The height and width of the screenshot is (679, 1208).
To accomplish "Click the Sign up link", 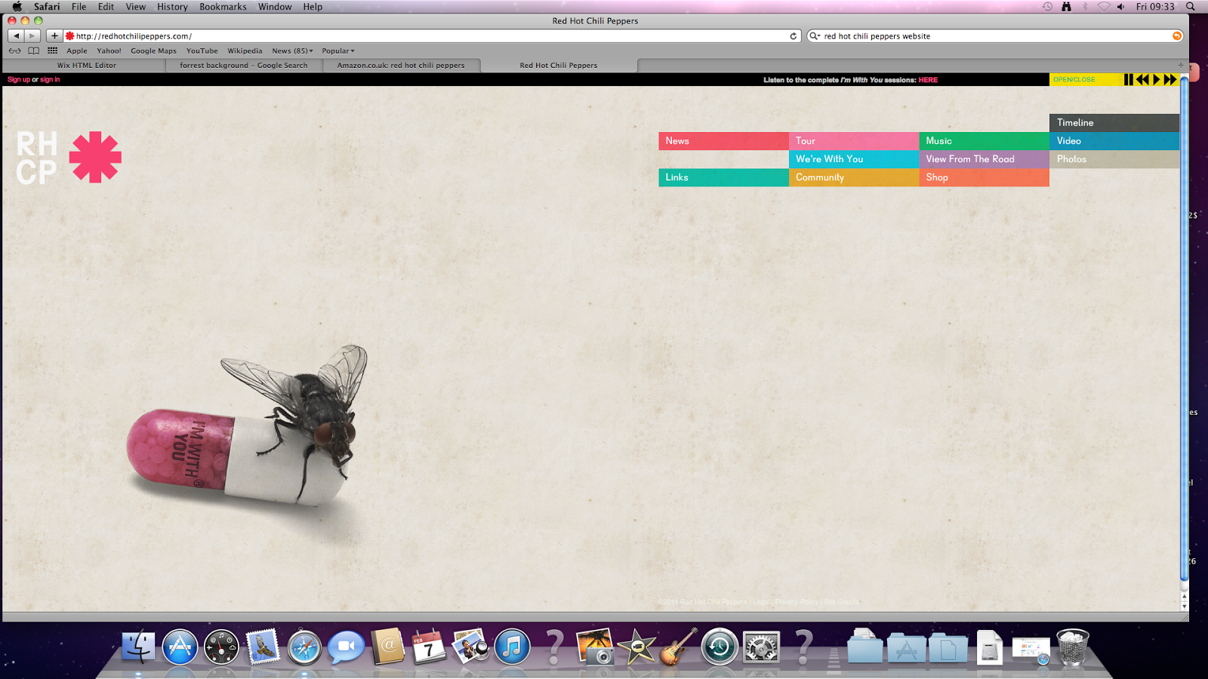I will coord(19,79).
